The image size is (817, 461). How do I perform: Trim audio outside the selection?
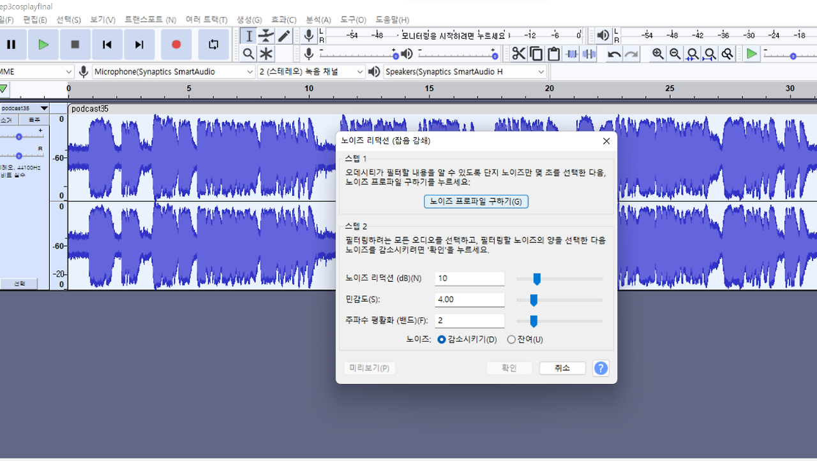tap(572, 54)
